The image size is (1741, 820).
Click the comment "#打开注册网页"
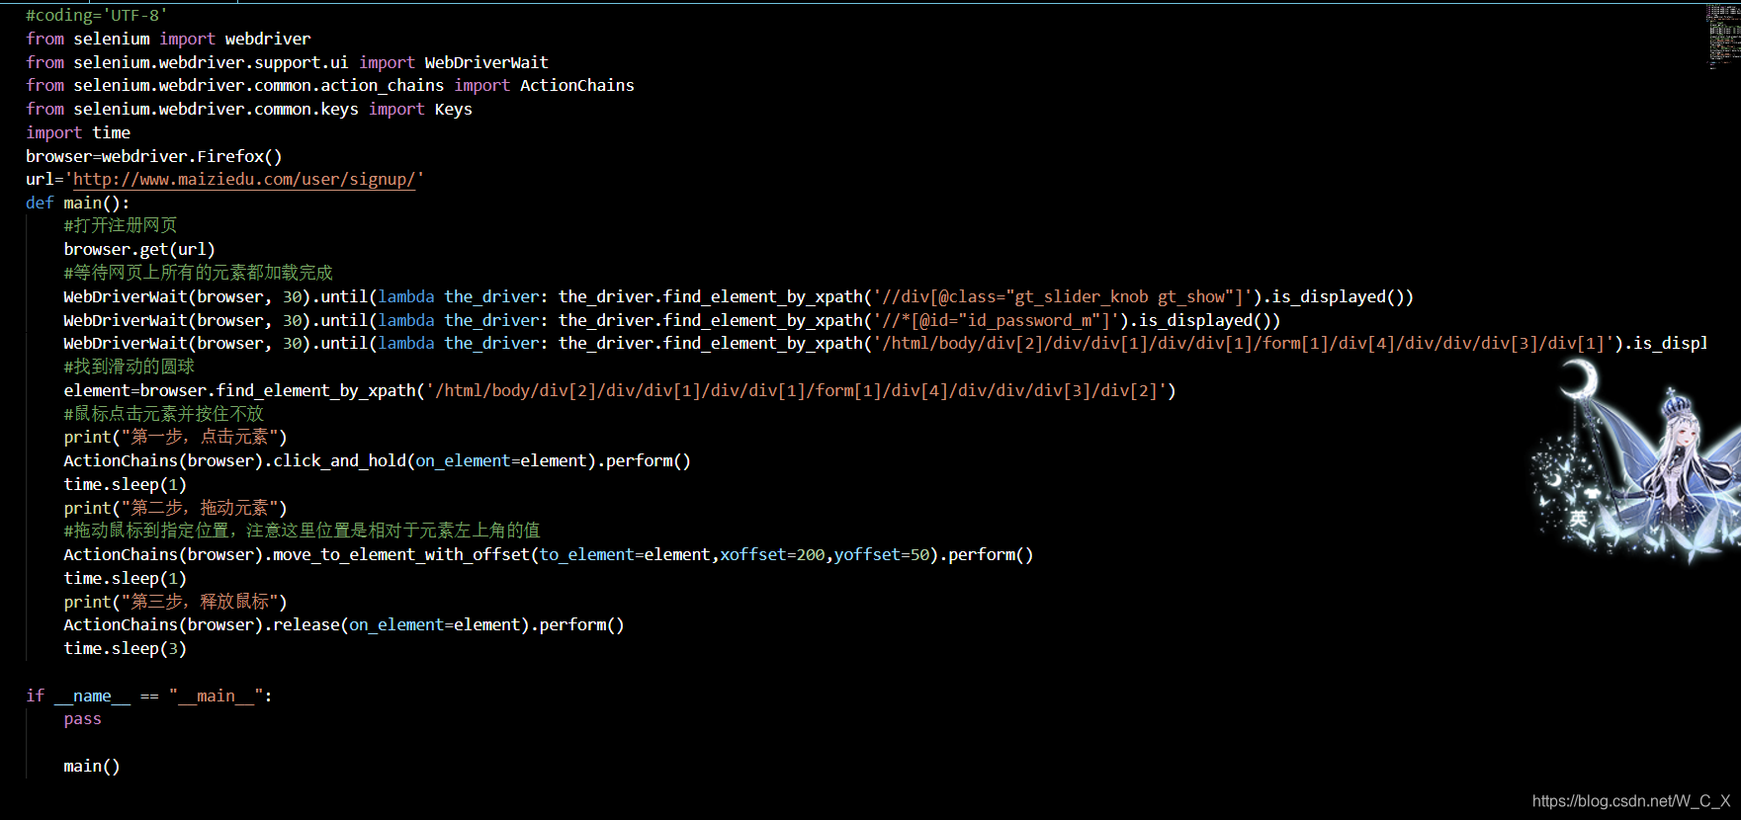[121, 225]
